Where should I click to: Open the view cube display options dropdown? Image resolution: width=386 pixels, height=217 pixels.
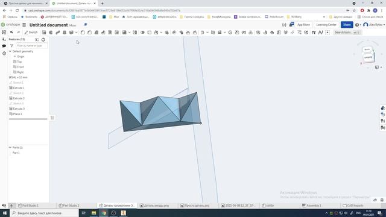click(x=378, y=67)
